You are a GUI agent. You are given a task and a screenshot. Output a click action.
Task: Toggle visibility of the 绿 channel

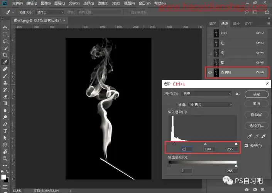coord(210,53)
